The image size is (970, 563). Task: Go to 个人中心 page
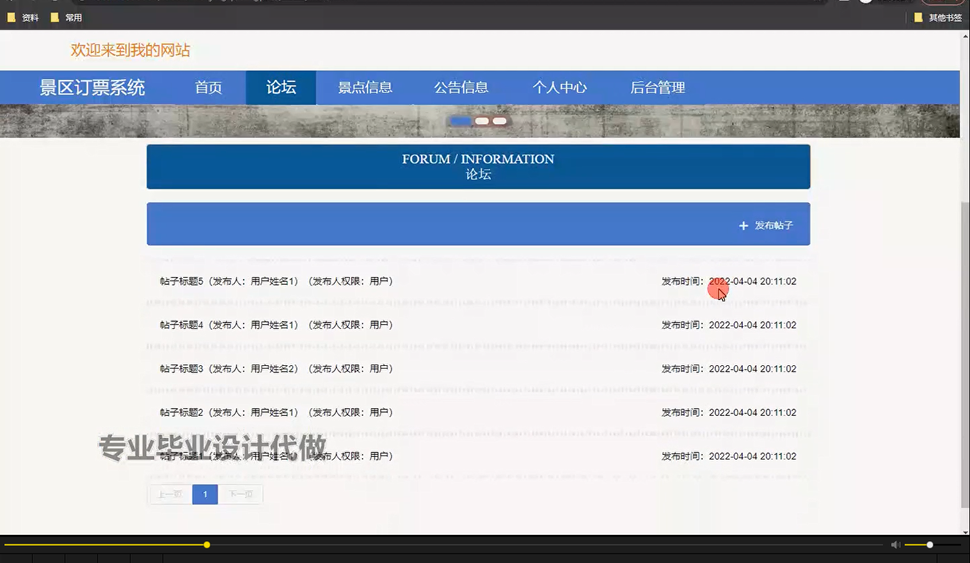pos(560,88)
